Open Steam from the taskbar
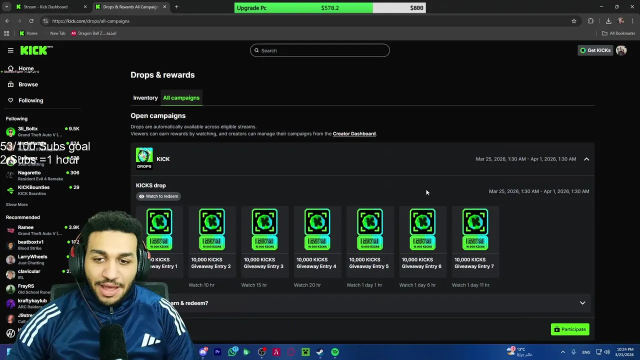The width and height of the screenshot is (640, 360). point(320,352)
